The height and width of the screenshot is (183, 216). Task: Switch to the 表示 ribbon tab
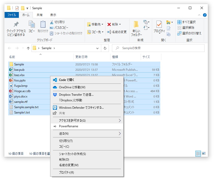(53, 15)
